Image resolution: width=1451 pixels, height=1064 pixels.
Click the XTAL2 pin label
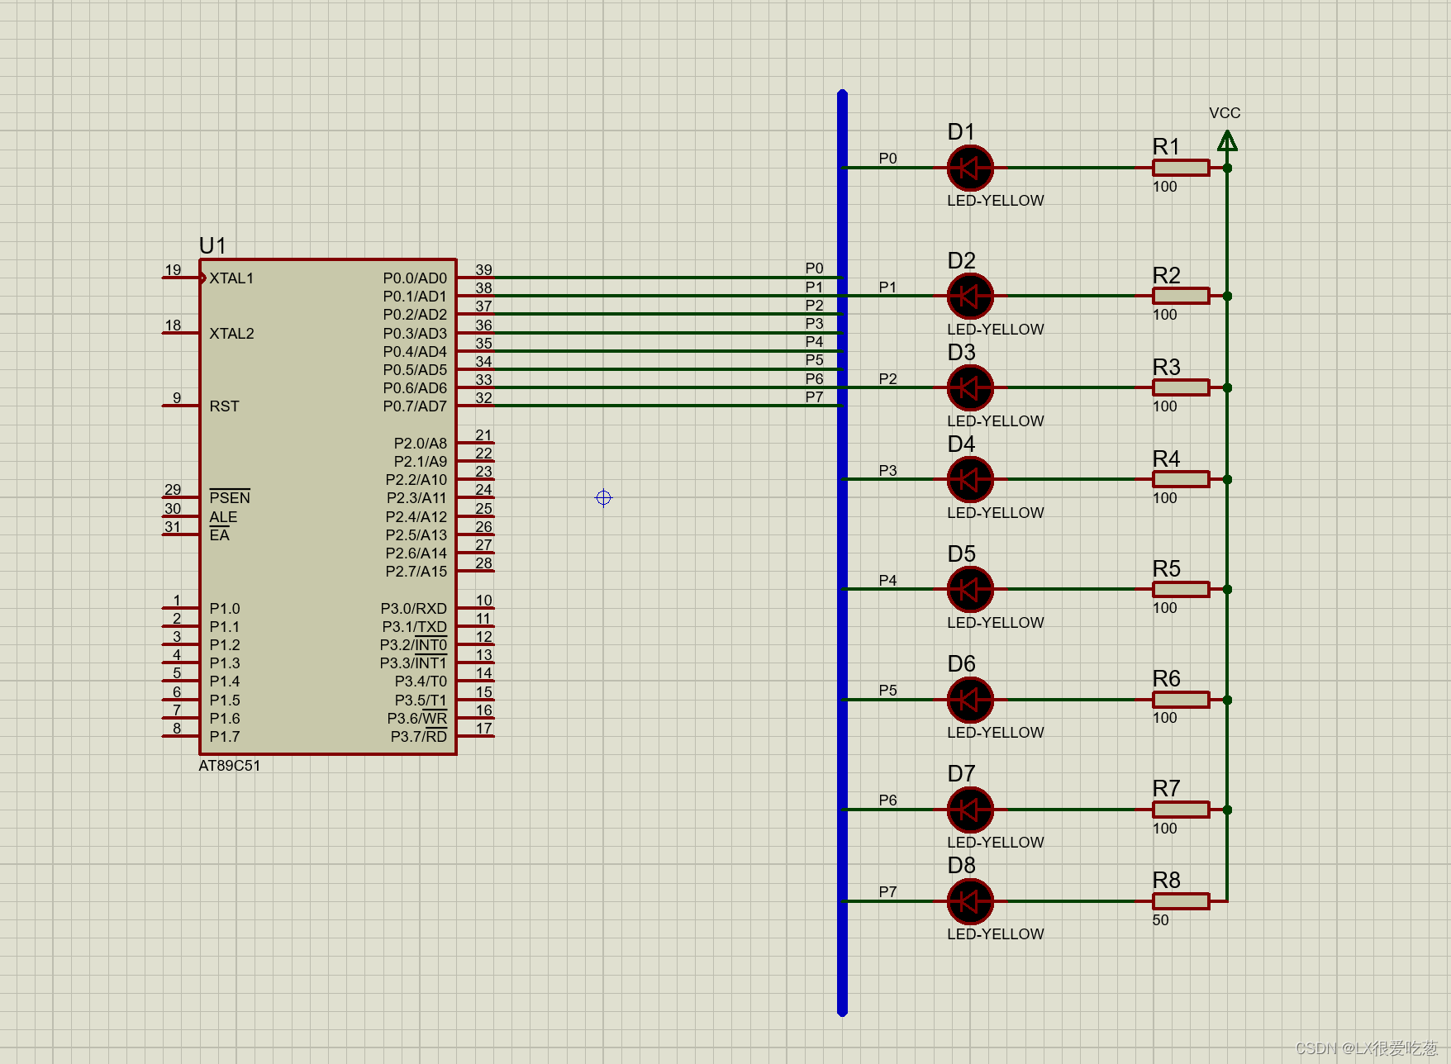pos(231,334)
